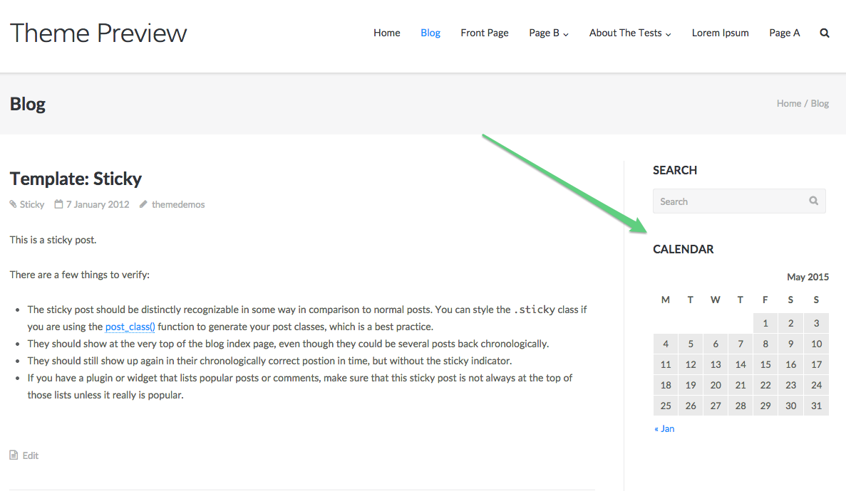This screenshot has width=846, height=491.
Task: Select the Blog menu item
Action: click(x=430, y=33)
